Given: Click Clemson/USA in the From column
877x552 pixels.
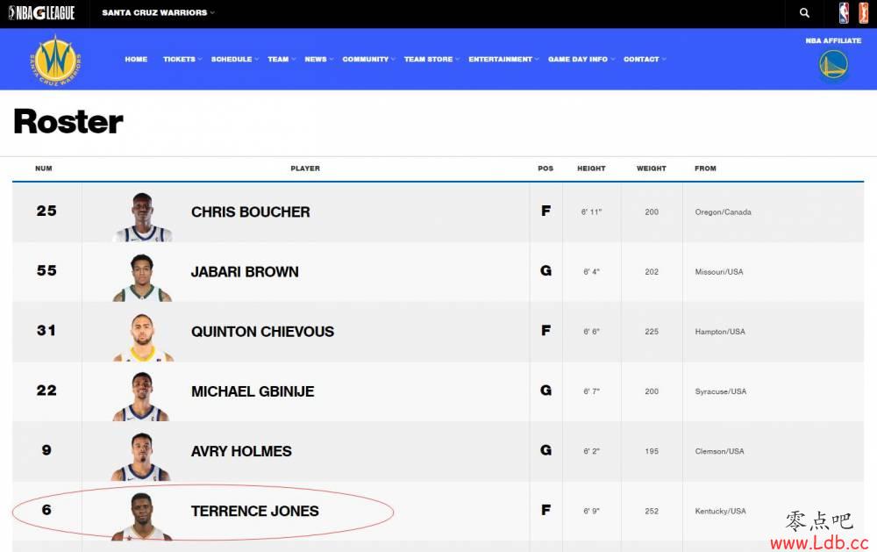Looking at the screenshot, I should point(719,452).
